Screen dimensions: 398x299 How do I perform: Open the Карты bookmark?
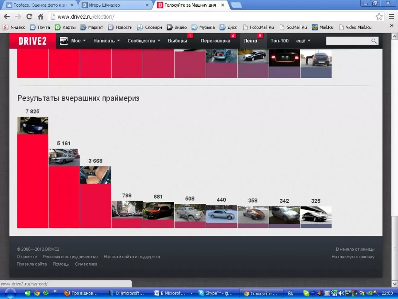tap(65, 27)
